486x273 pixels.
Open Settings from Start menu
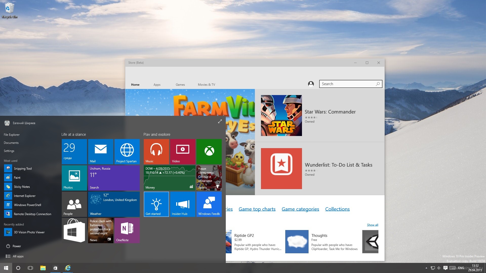pyautogui.click(x=9, y=151)
